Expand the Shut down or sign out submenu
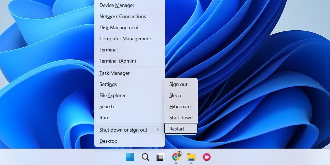The image size is (330, 165). pyautogui.click(x=123, y=129)
